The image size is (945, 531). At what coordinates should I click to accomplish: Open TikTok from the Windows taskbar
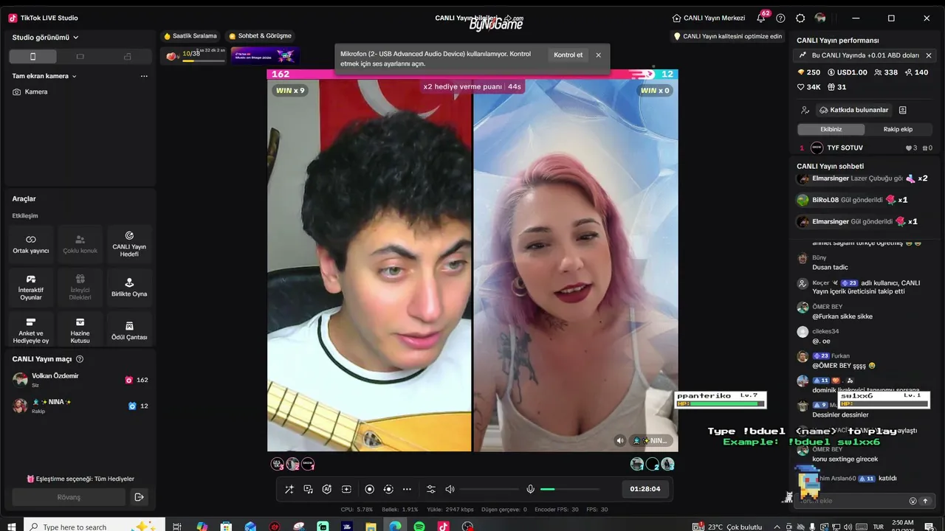[x=443, y=527]
